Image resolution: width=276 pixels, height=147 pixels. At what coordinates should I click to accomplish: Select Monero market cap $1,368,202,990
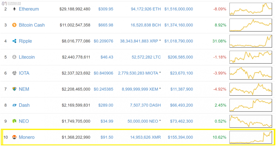pyautogui.click(x=76, y=137)
